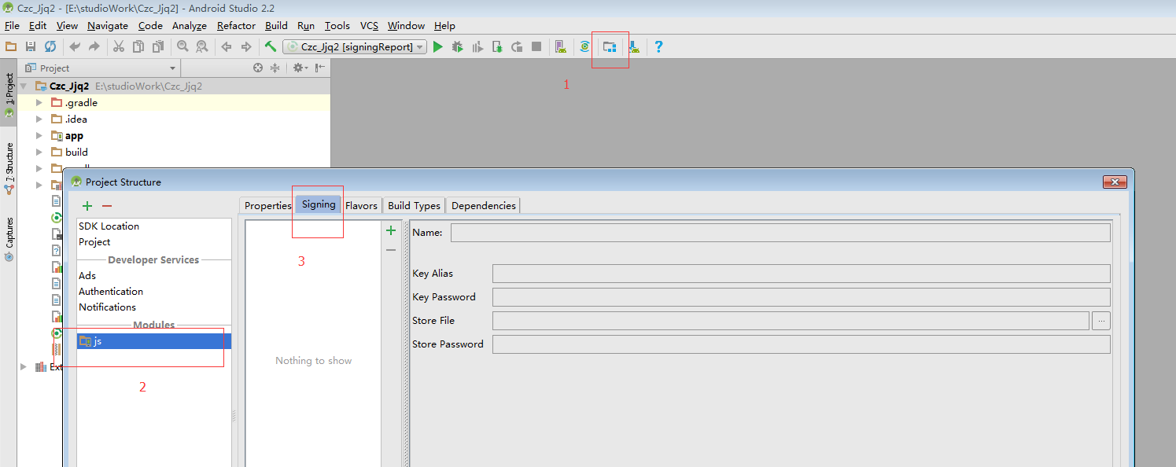
Task: Click the Debug bug icon
Action: [x=458, y=47]
